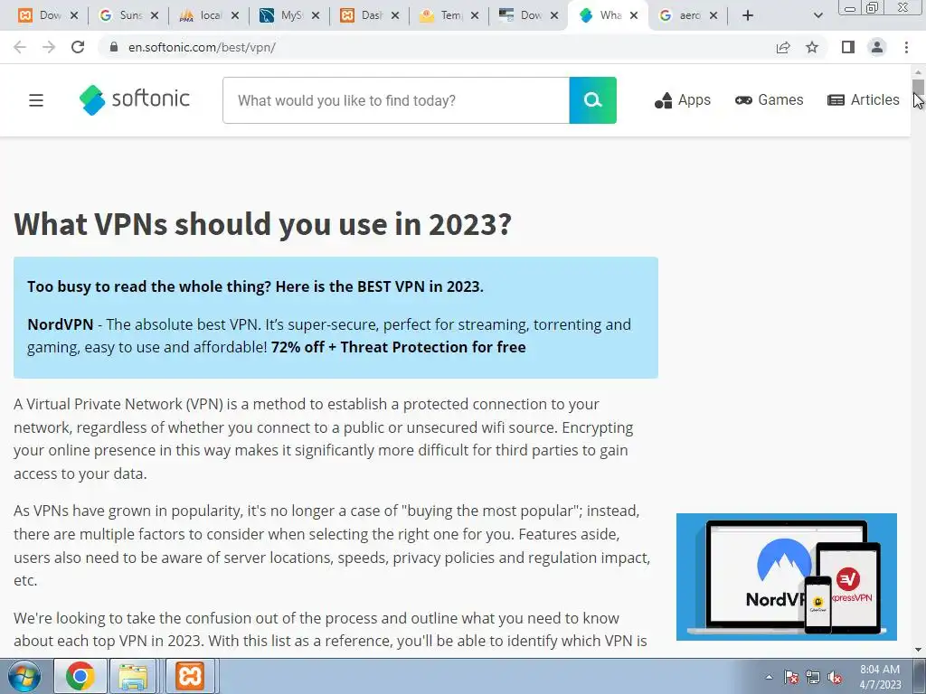Click the network tray icon
Viewport: 926px width, 694px height.
(813, 677)
